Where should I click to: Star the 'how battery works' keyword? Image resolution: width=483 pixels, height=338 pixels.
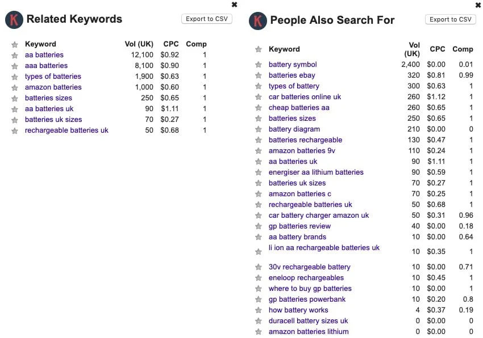259,310
